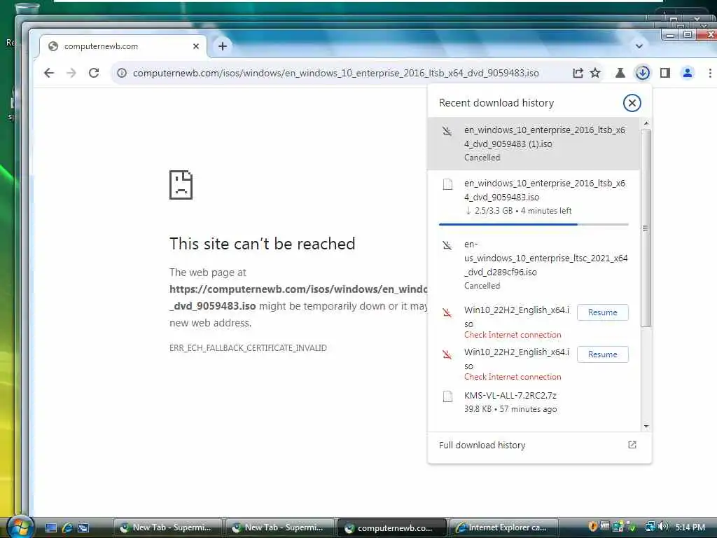
Task: Click cancelled icon of first download entry
Action: tap(447, 131)
